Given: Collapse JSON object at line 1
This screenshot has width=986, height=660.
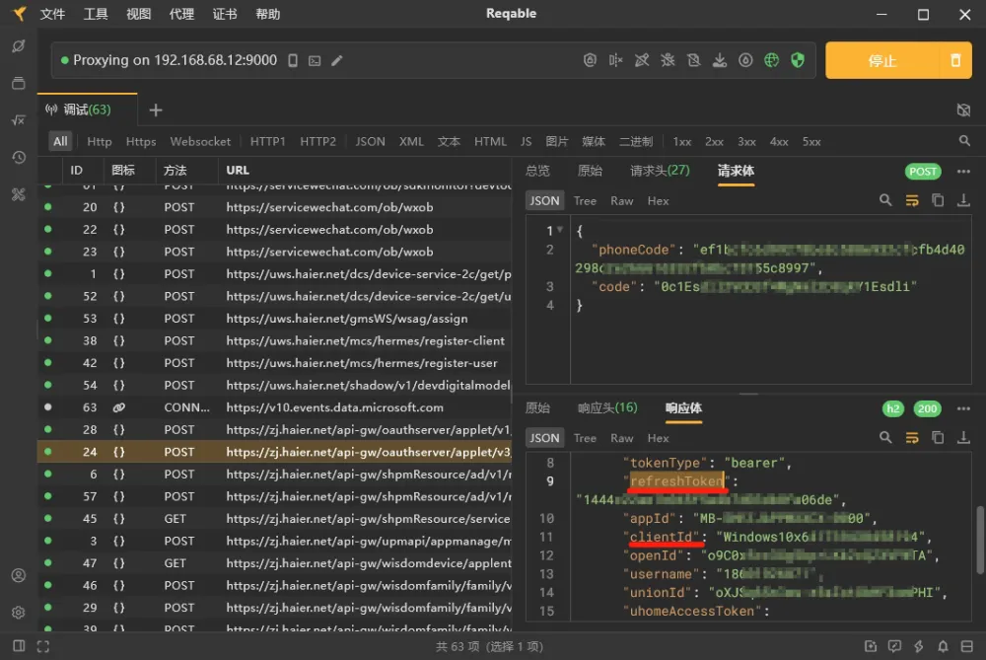Looking at the screenshot, I should [x=560, y=230].
